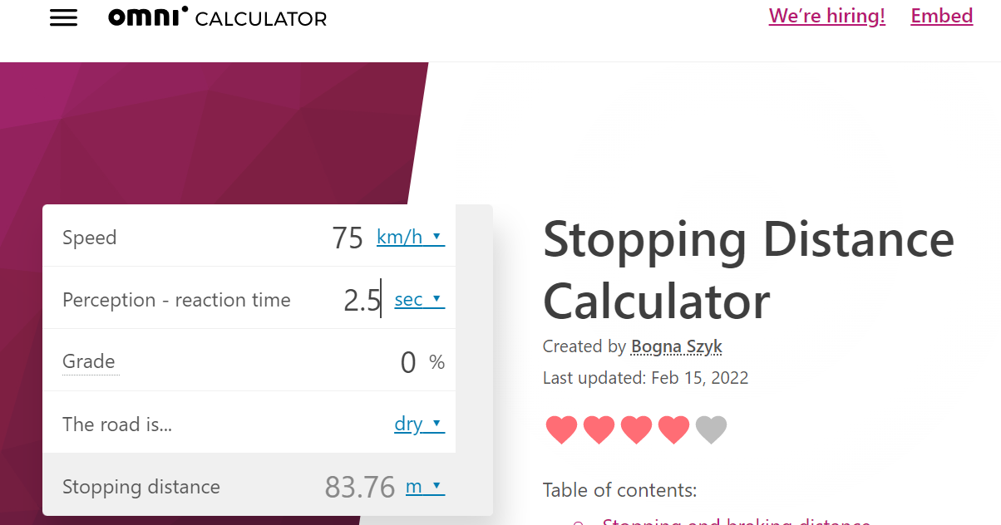
Task: Open Stopping and braking distance contents link
Action: [736, 520]
